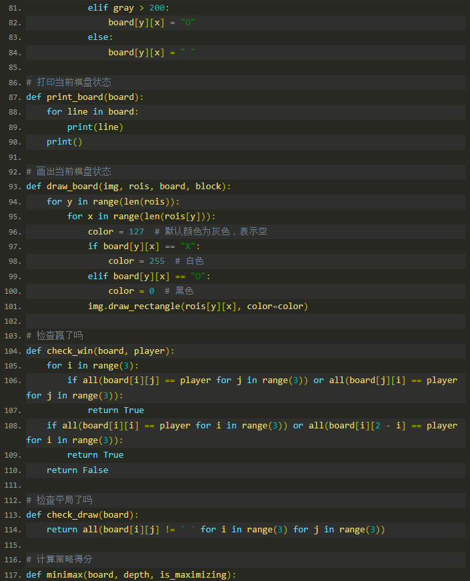Image resolution: width=470 pixels, height=581 pixels.
Task: Click line number 117
Action: coord(13,575)
